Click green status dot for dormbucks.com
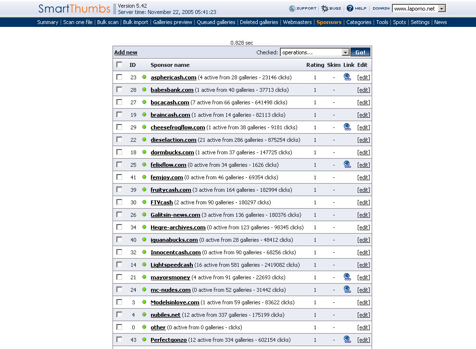The width and height of the screenshot is (476, 349). pyautogui.click(x=144, y=152)
